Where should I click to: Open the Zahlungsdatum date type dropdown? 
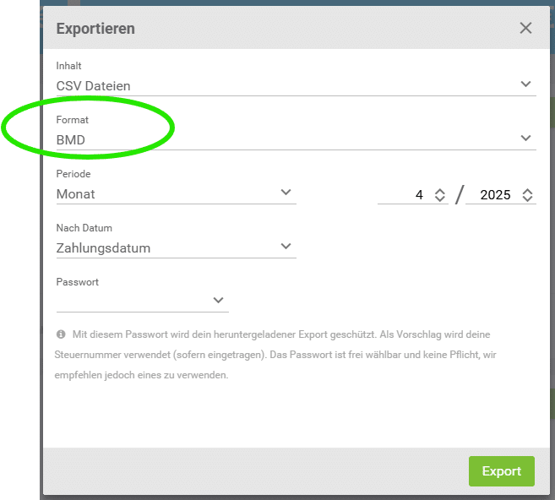176,248
